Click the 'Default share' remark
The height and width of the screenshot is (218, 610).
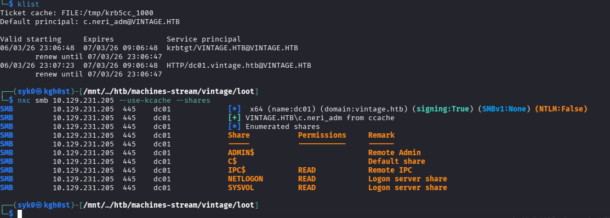[397, 161]
